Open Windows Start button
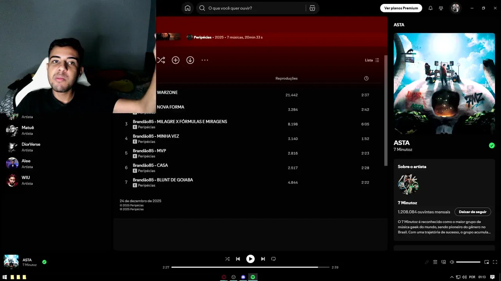Screen dimensions: 501x281 coord(5,277)
